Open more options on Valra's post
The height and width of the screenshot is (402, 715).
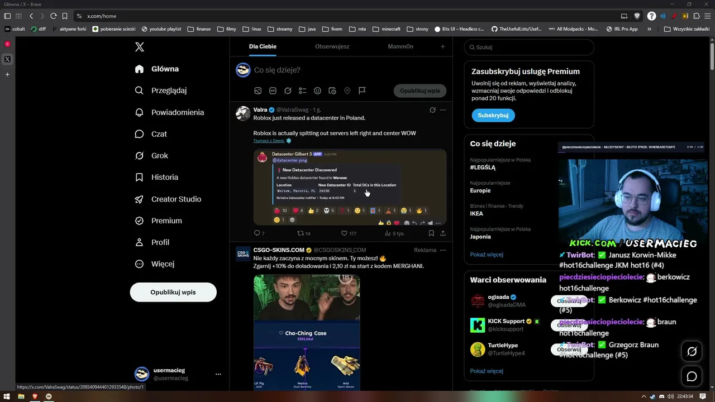443,110
